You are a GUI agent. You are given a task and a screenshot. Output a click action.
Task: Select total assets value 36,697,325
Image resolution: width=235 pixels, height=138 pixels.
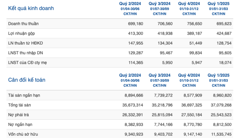coord(192,105)
